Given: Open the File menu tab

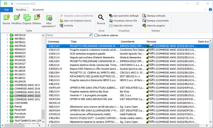Looking at the screenshot, I should pos(6,10).
